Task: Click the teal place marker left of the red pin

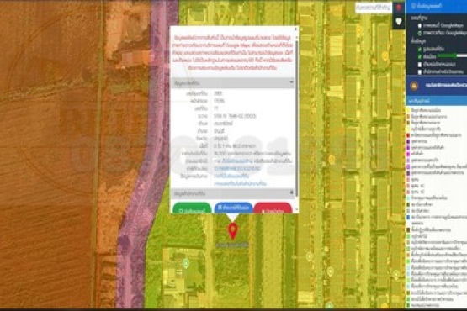Action: 186,263
